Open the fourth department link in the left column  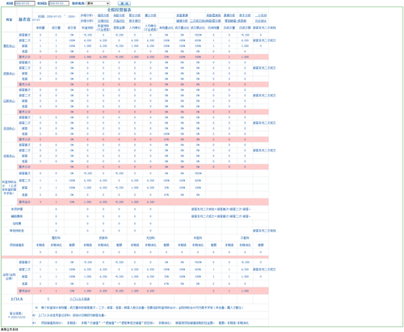tap(9, 129)
